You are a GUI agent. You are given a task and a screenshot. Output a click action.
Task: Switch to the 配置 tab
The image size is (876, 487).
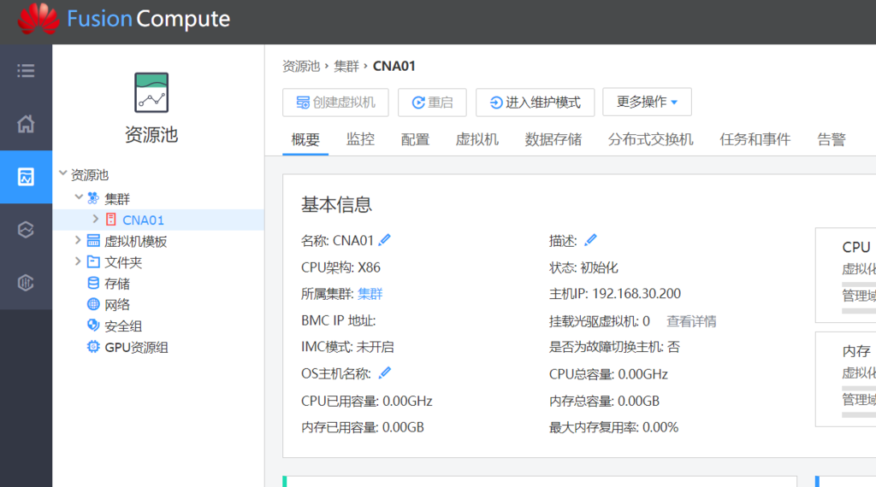coord(415,139)
